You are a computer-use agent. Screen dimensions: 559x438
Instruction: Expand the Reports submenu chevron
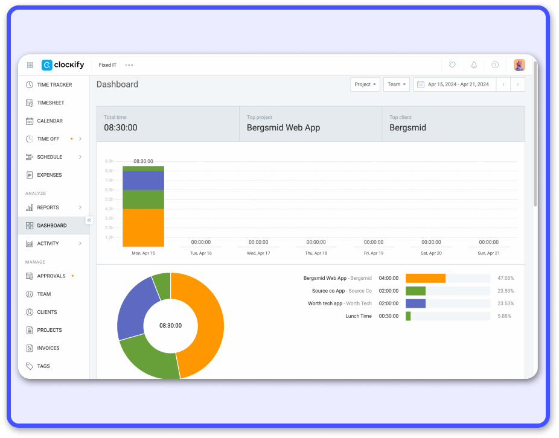point(80,208)
